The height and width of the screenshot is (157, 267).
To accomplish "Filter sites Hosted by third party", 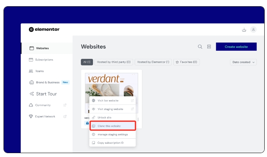I will pos(113,62).
